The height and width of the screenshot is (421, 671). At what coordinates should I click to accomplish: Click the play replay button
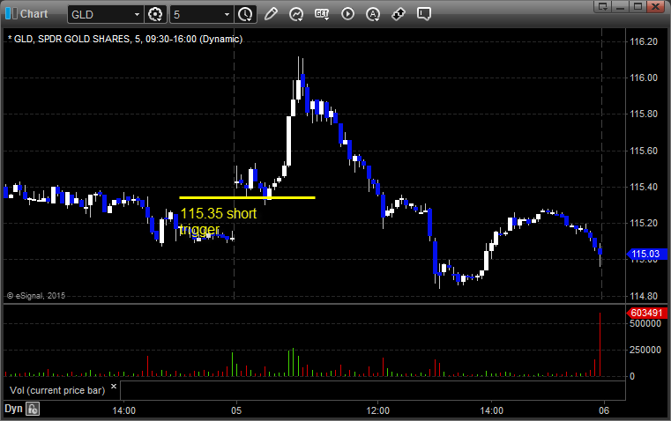pos(347,14)
